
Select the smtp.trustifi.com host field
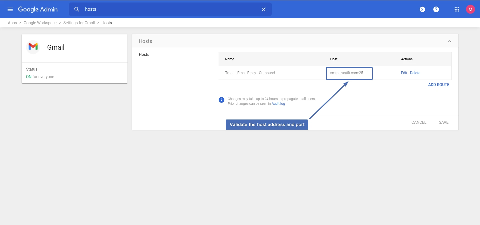tap(349, 73)
